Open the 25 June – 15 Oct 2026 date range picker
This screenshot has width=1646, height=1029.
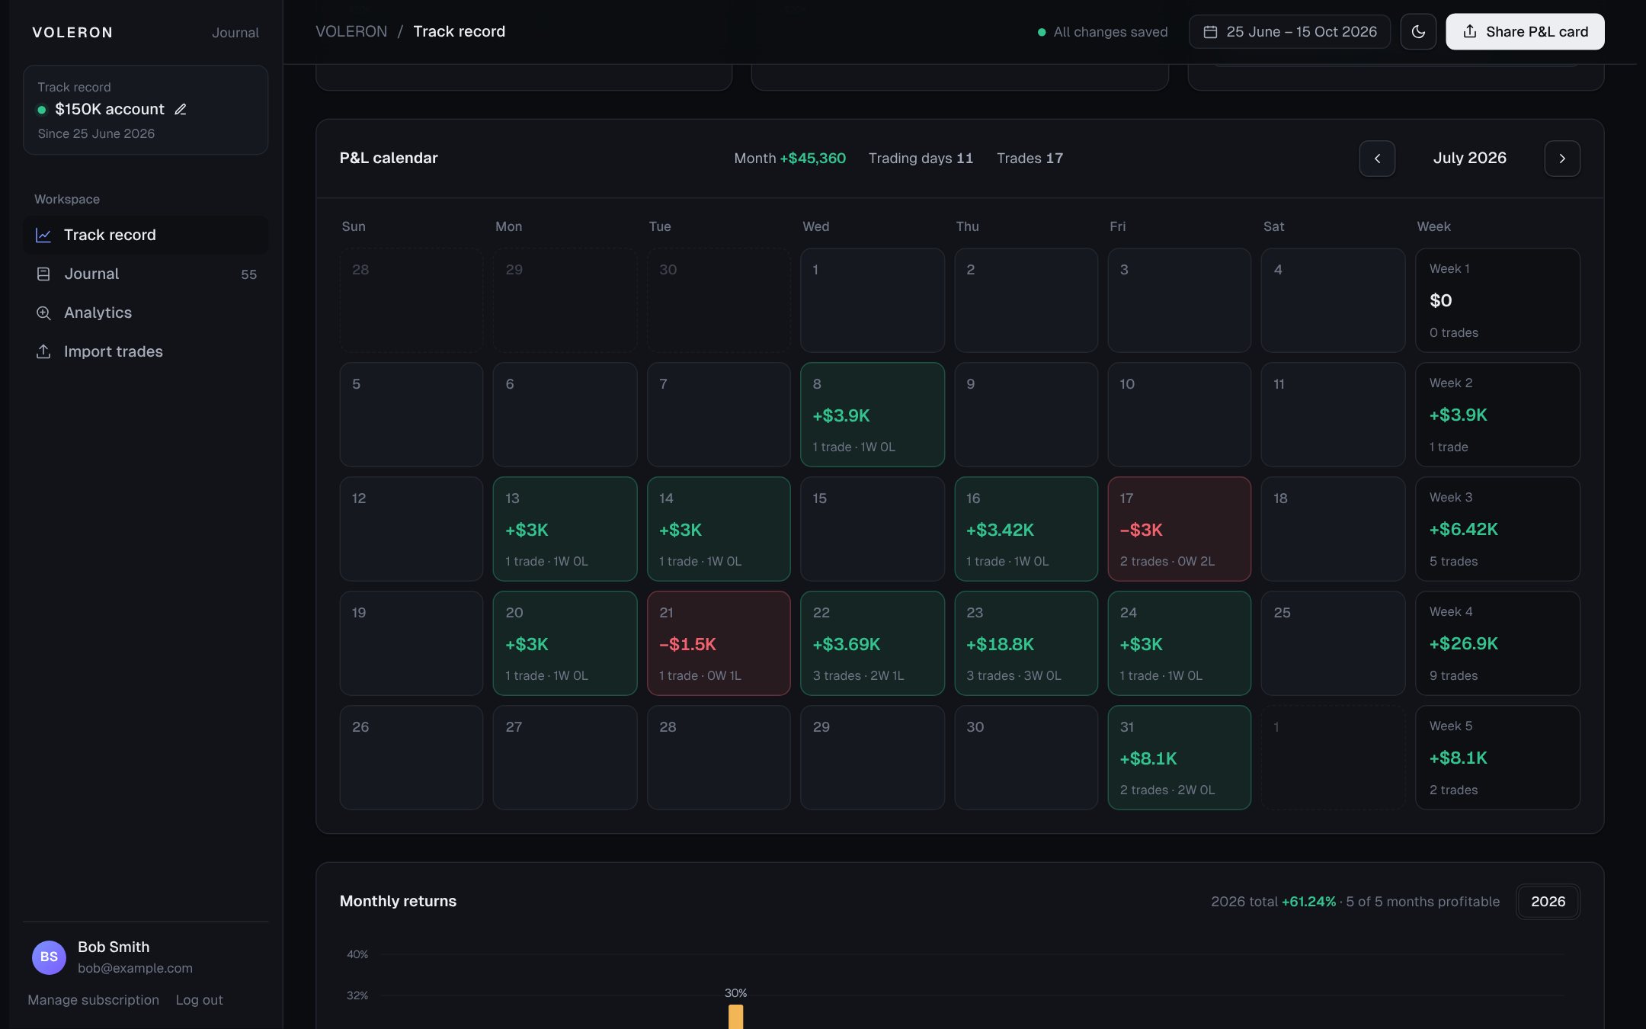pos(1289,31)
